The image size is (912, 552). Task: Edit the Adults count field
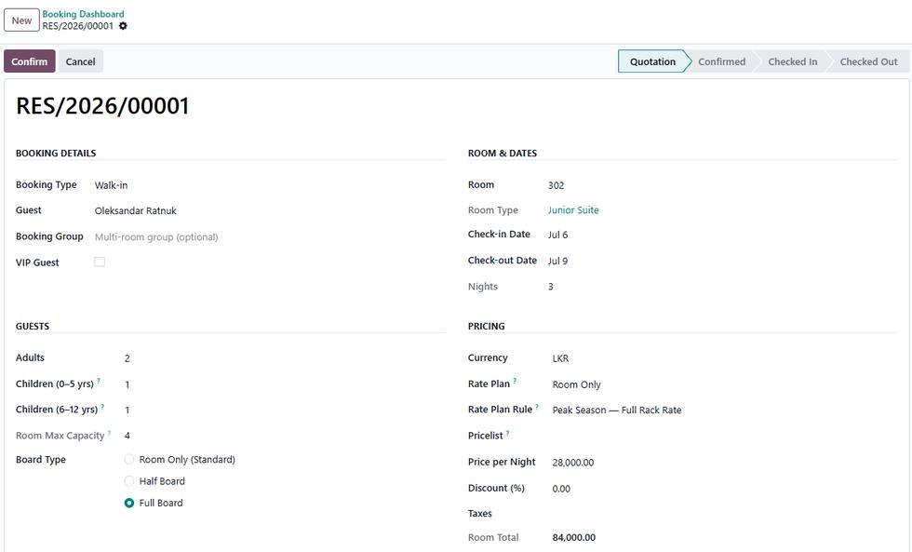(285, 358)
